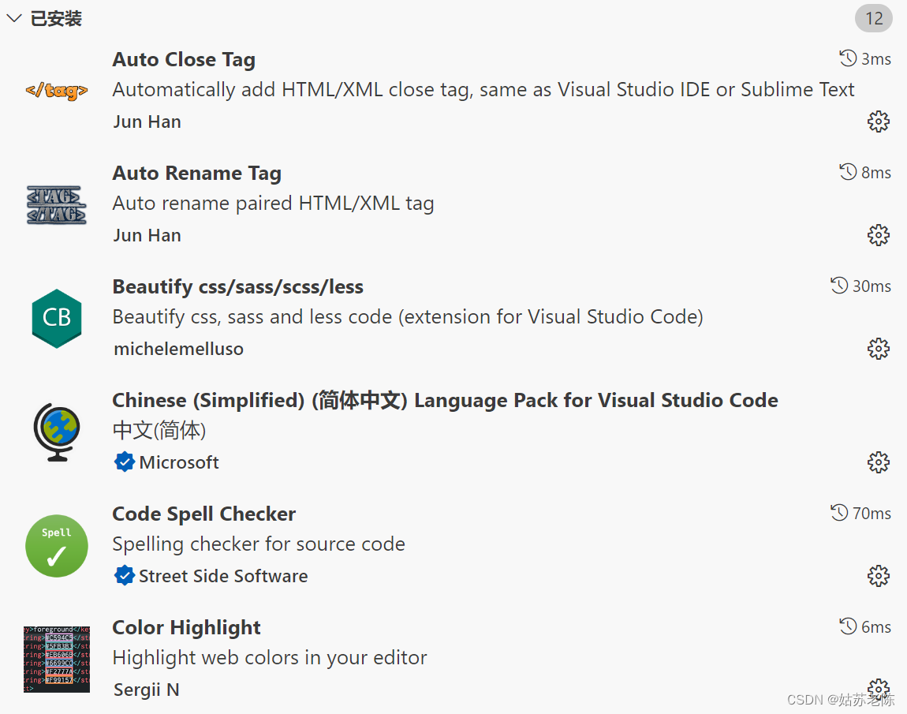Open Code Spell Checker green icon
The width and height of the screenshot is (907, 714).
point(57,546)
